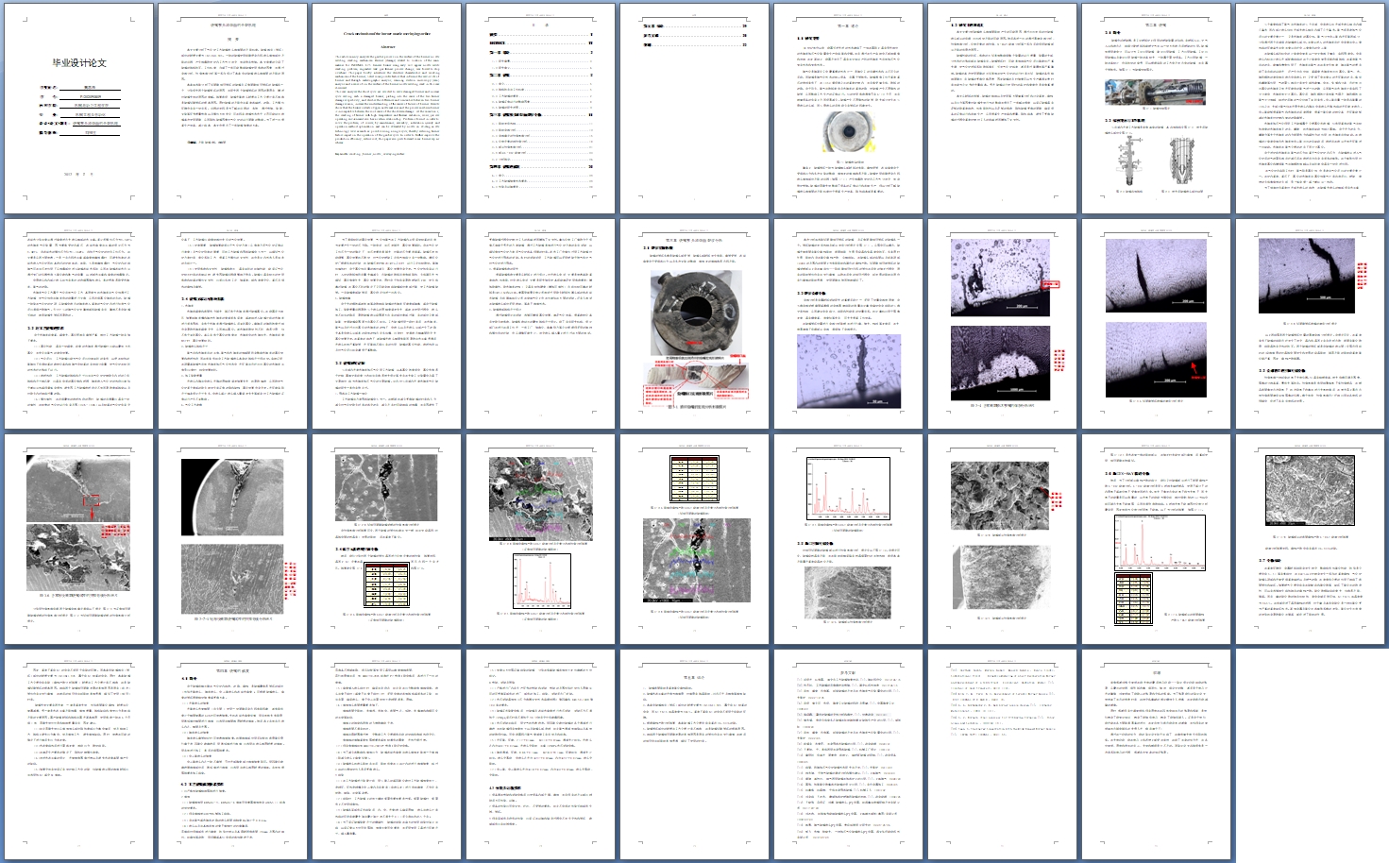Open SEM page with colored labels and spectrum

pos(540,538)
